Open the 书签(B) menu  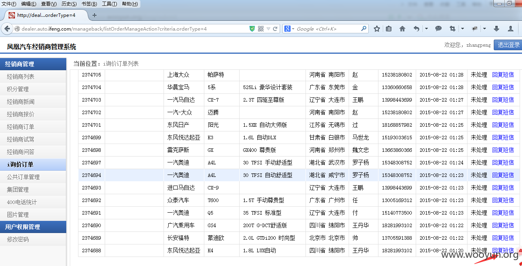89,4
